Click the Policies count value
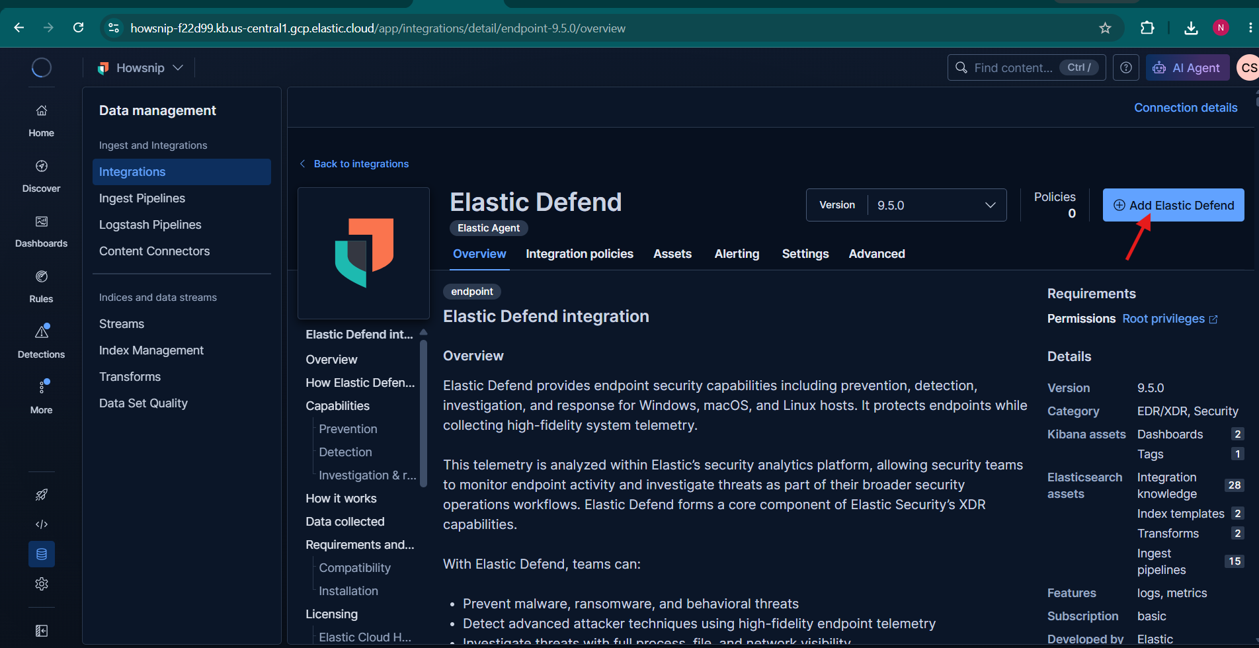Screen dimensions: 1259x648 pyautogui.click(x=1072, y=214)
